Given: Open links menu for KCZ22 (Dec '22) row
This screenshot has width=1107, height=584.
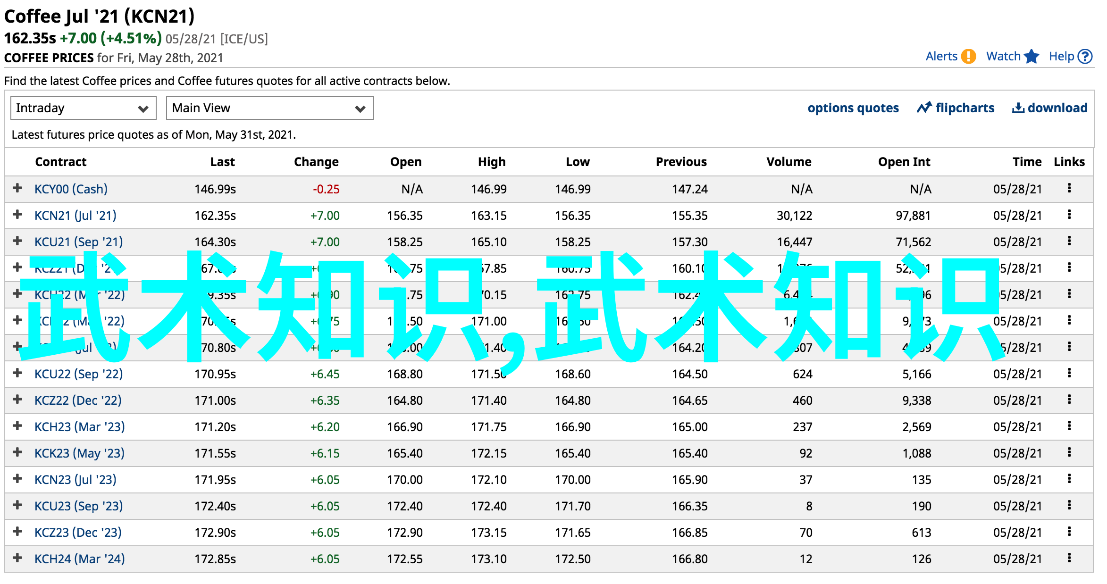Looking at the screenshot, I should pyautogui.click(x=1069, y=400).
